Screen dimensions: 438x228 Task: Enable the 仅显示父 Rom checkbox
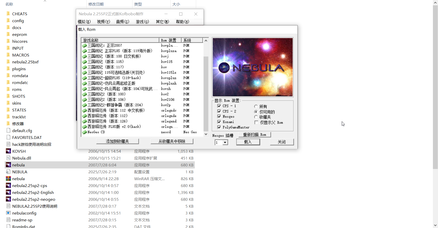click(256, 123)
